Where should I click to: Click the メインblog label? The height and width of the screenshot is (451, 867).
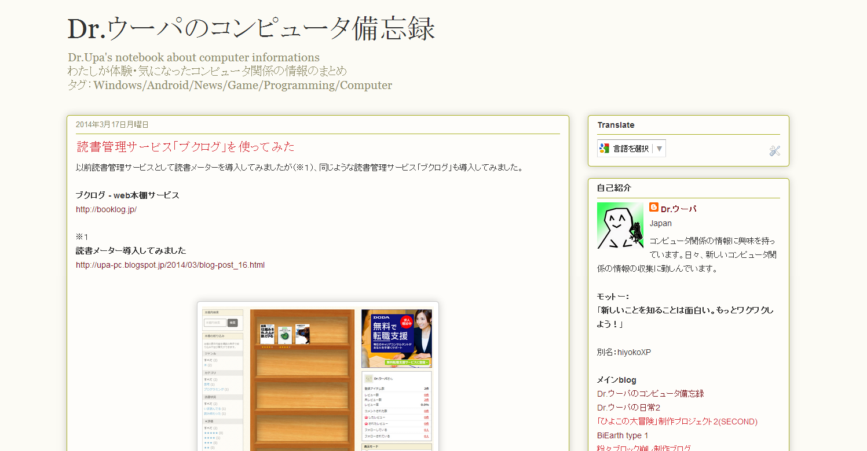[x=617, y=380]
